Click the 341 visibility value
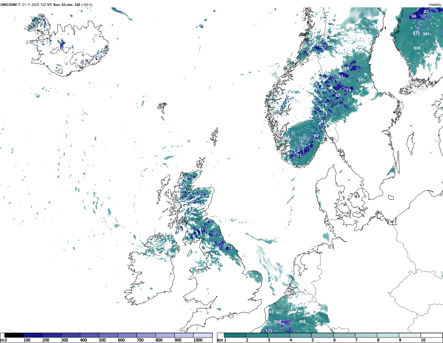The height and width of the screenshot is (343, 443). pos(426,34)
